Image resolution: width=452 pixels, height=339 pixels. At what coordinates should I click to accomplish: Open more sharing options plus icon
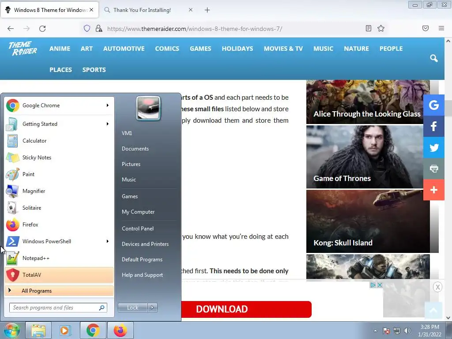coord(433,190)
